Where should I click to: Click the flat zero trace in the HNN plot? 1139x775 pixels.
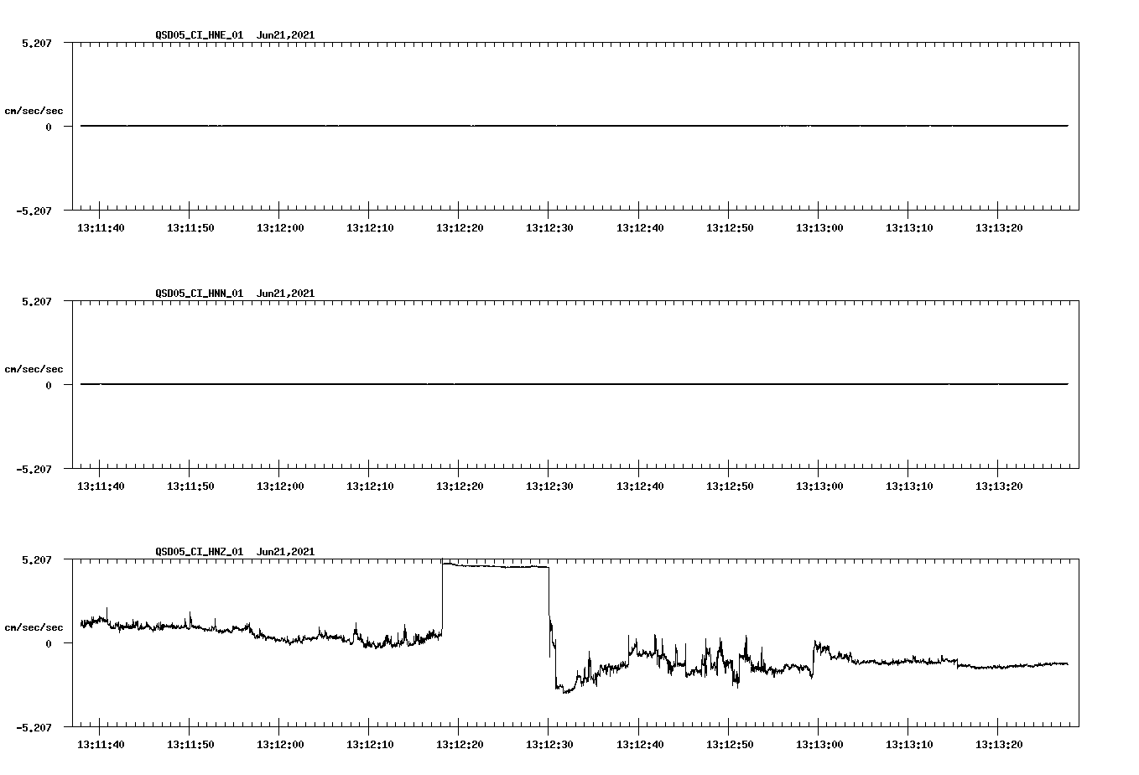575,384
